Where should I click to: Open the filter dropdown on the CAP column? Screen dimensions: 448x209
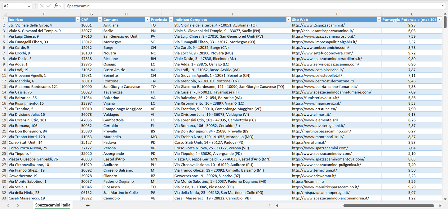(100, 19)
